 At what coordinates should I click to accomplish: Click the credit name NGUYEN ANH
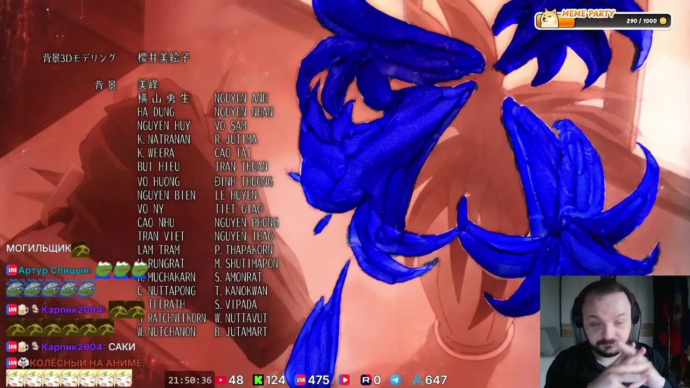[241, 99]
